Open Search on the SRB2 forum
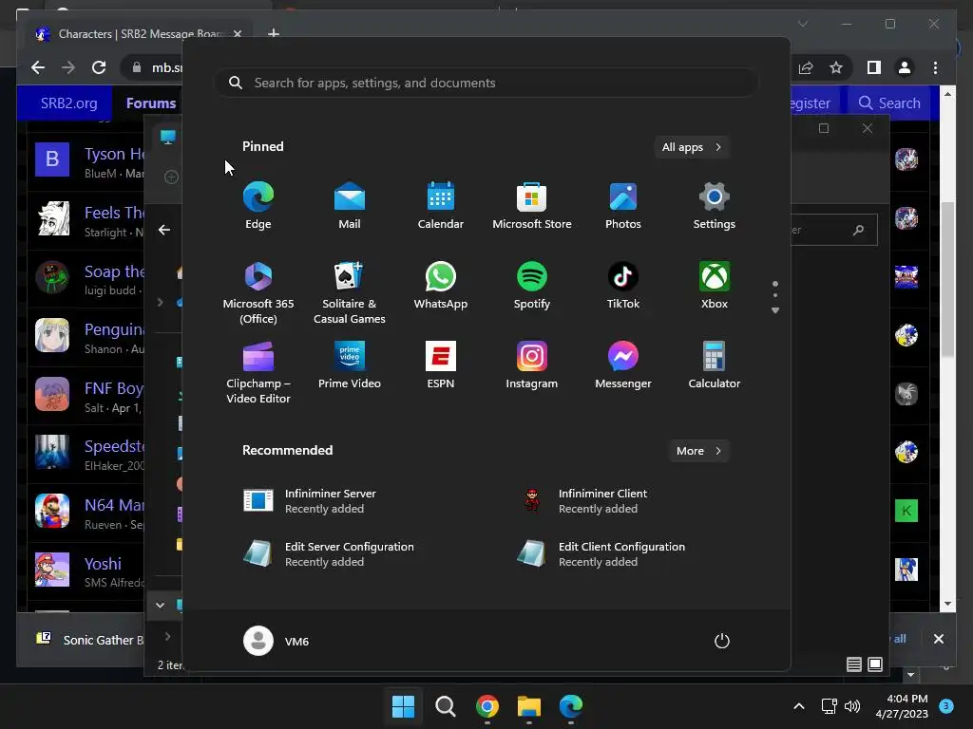The image size is (973, 729). pyautogui.click(x=889, y=103)
